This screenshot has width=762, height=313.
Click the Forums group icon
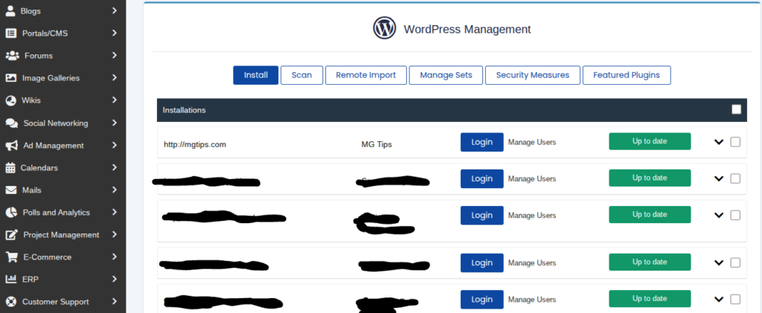pyautogui.click(x=12, y=56)
